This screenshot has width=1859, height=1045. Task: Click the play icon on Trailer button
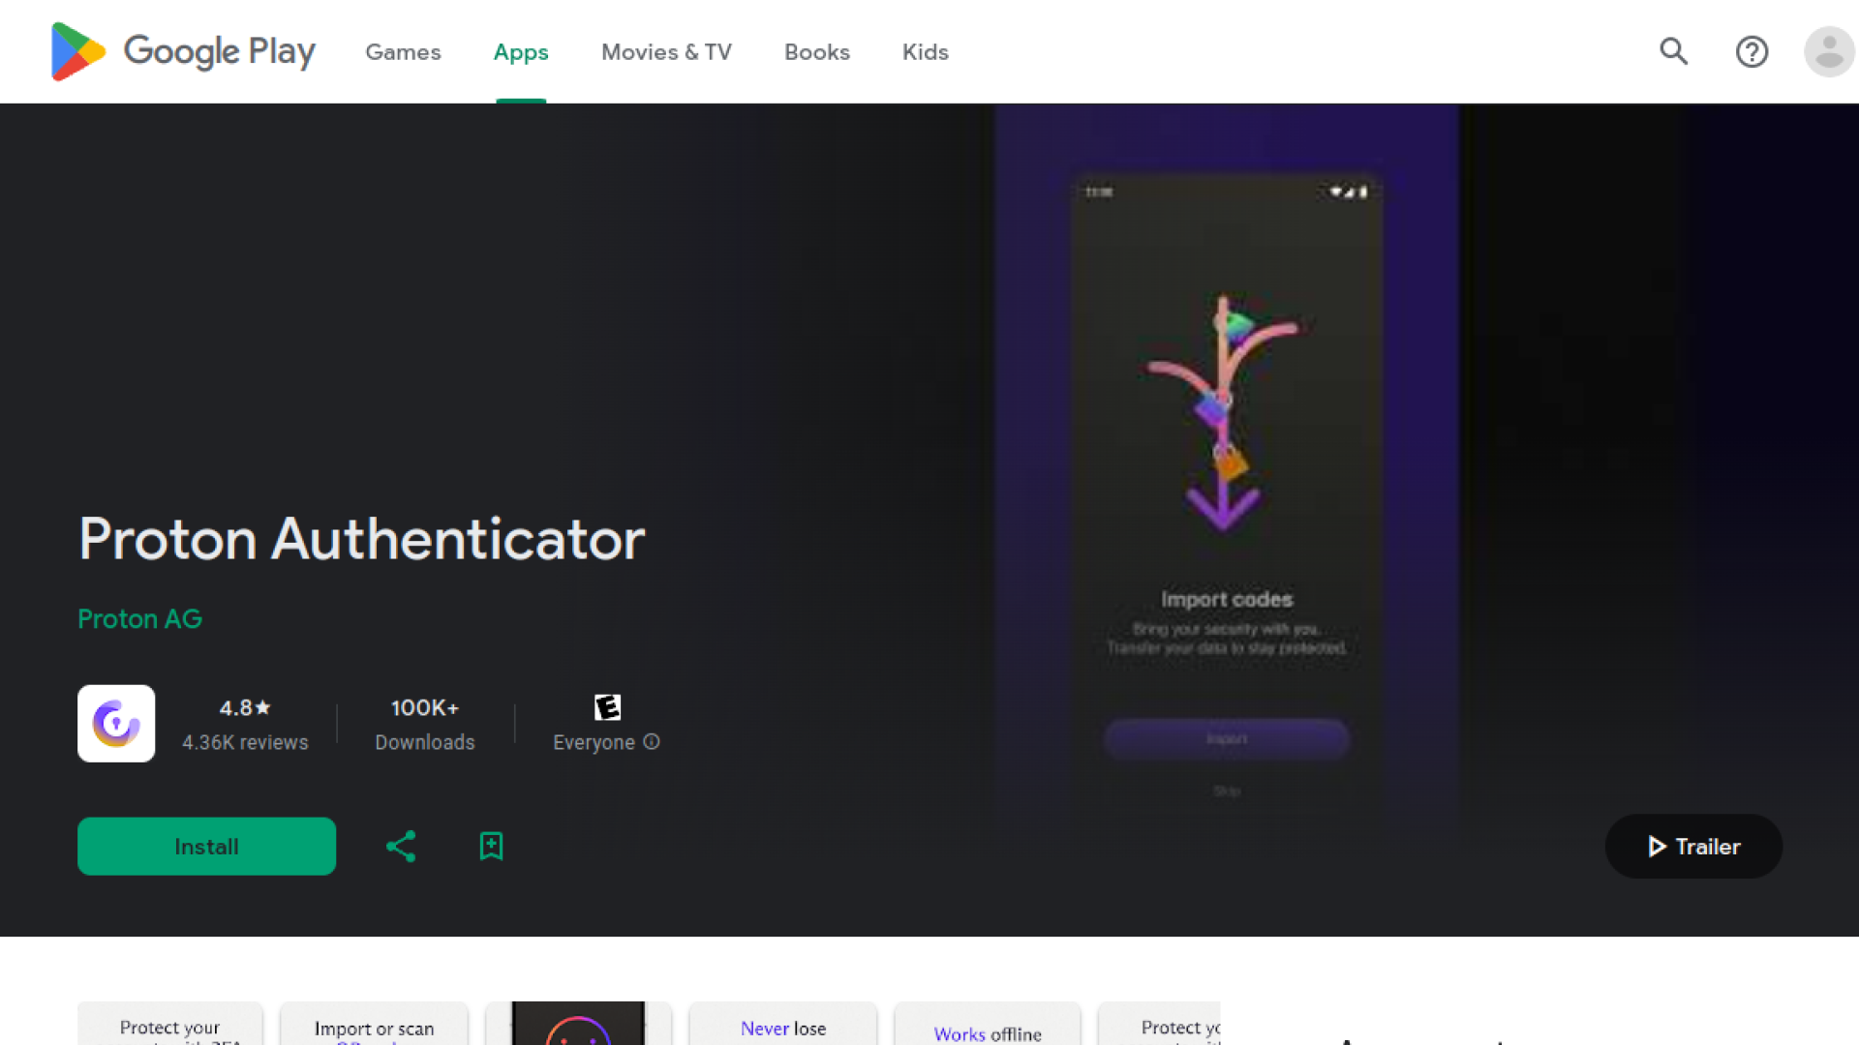(1658, 846)
